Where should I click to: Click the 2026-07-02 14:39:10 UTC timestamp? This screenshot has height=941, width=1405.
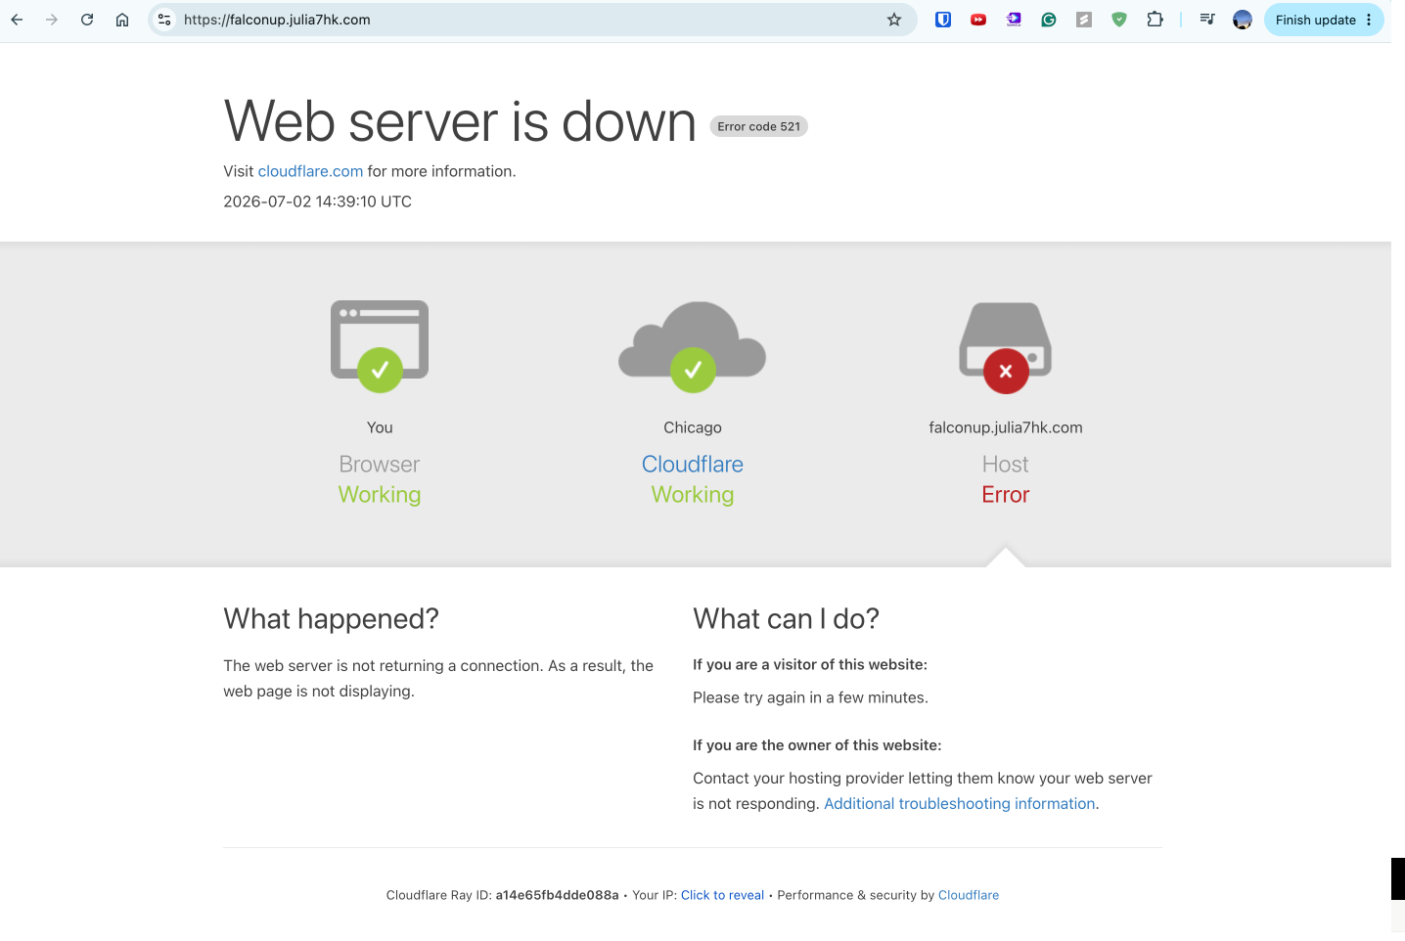click(317, 202)
